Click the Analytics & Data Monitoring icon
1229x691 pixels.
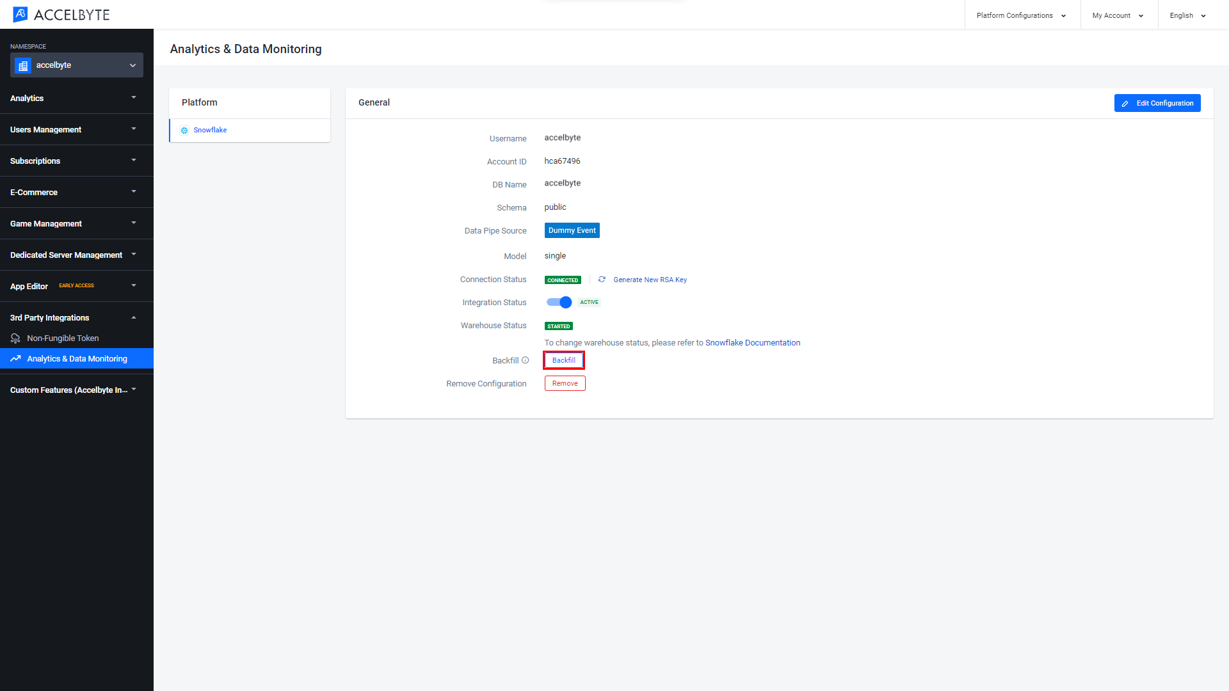tap(17, 358)
